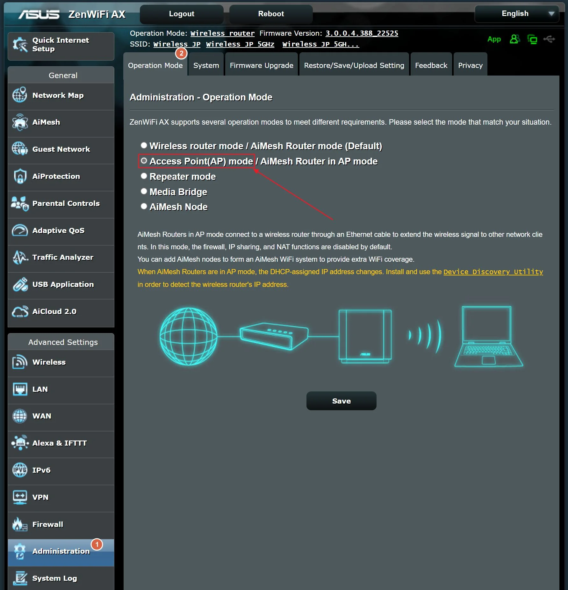Click the green App link
Image resolution: width=568 pixels, height=590 pixels.
pyautogui.click(x=494, y=39)
